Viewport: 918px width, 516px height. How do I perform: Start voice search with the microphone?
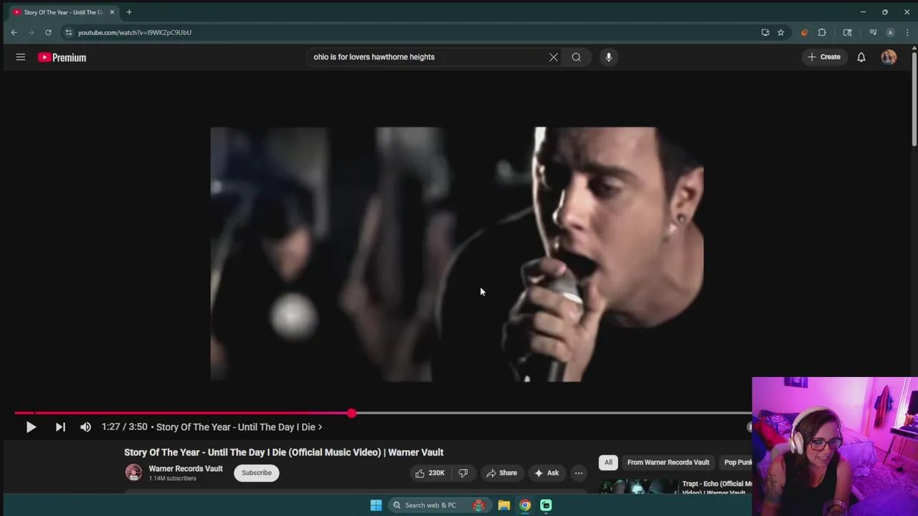tap(609, 57)
